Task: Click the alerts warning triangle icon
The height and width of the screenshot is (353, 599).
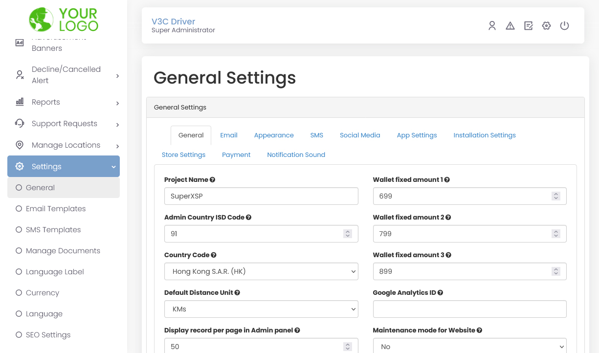Action: tap(510, 25)
